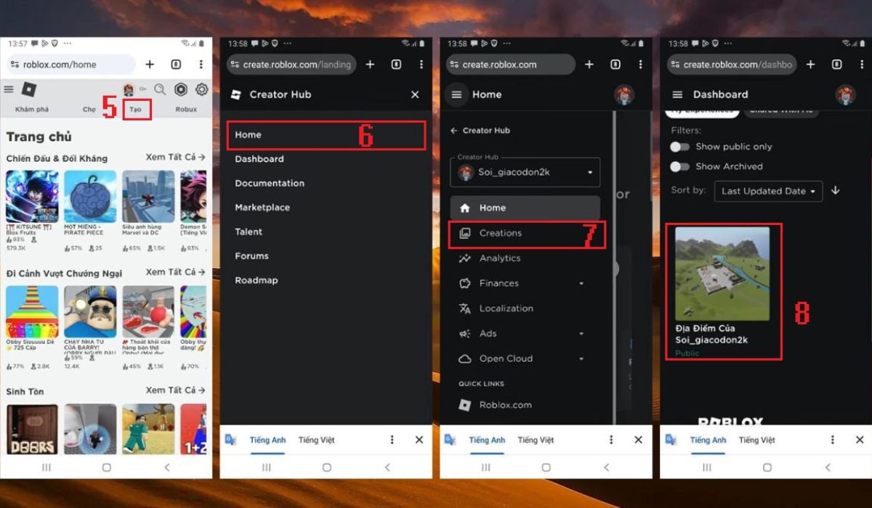Open the Tạo tab
The image size is (872, 508).
point(136,110)
